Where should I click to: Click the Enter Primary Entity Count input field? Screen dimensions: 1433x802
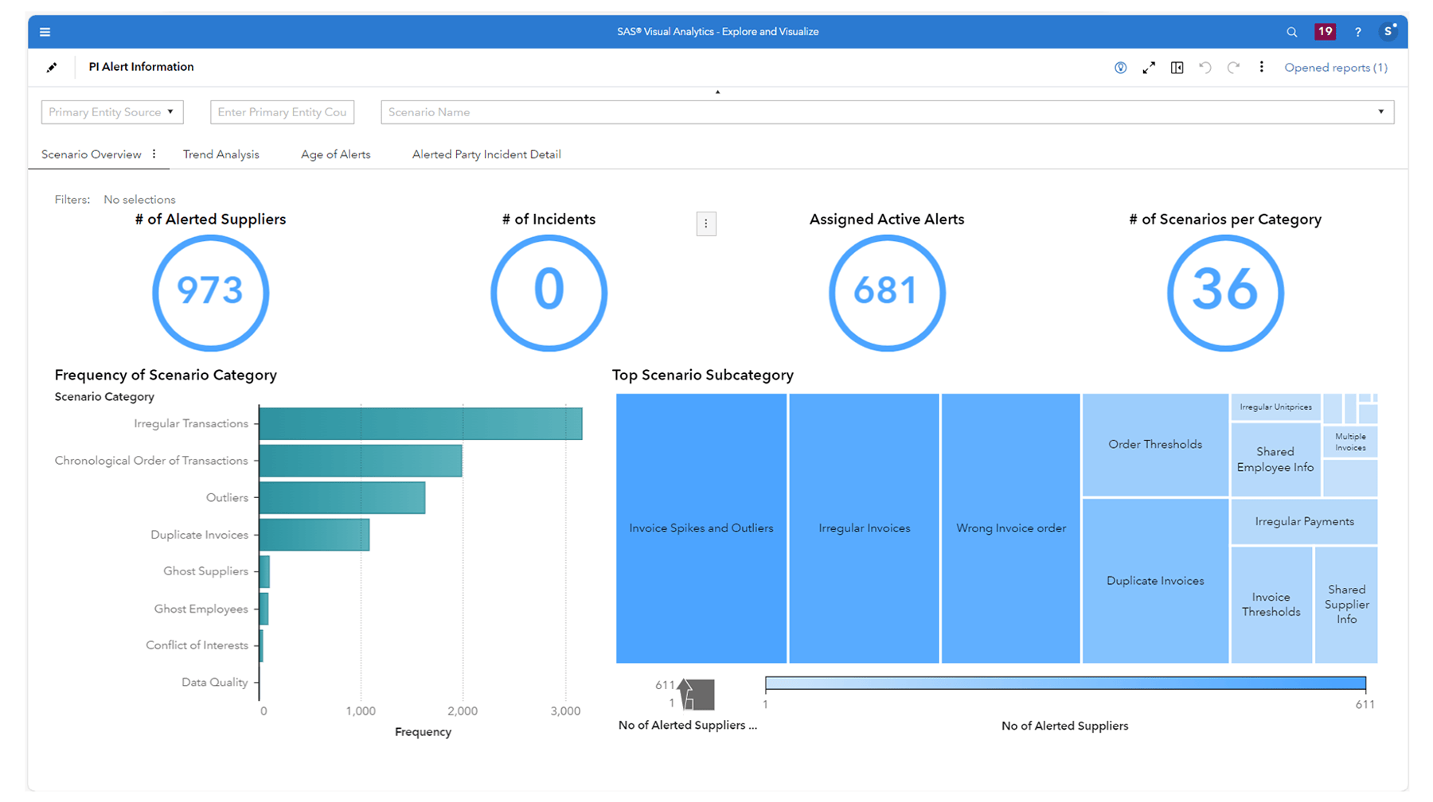click(x=282, y=112)
